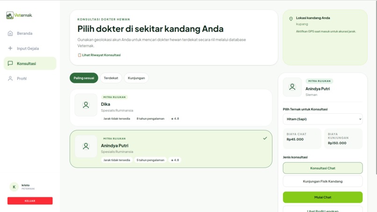Image resolution: width=377 pixels, height=212 pixels.
Task: Click the Konsultasi chat bubble icon
Action: coord(10,63)
